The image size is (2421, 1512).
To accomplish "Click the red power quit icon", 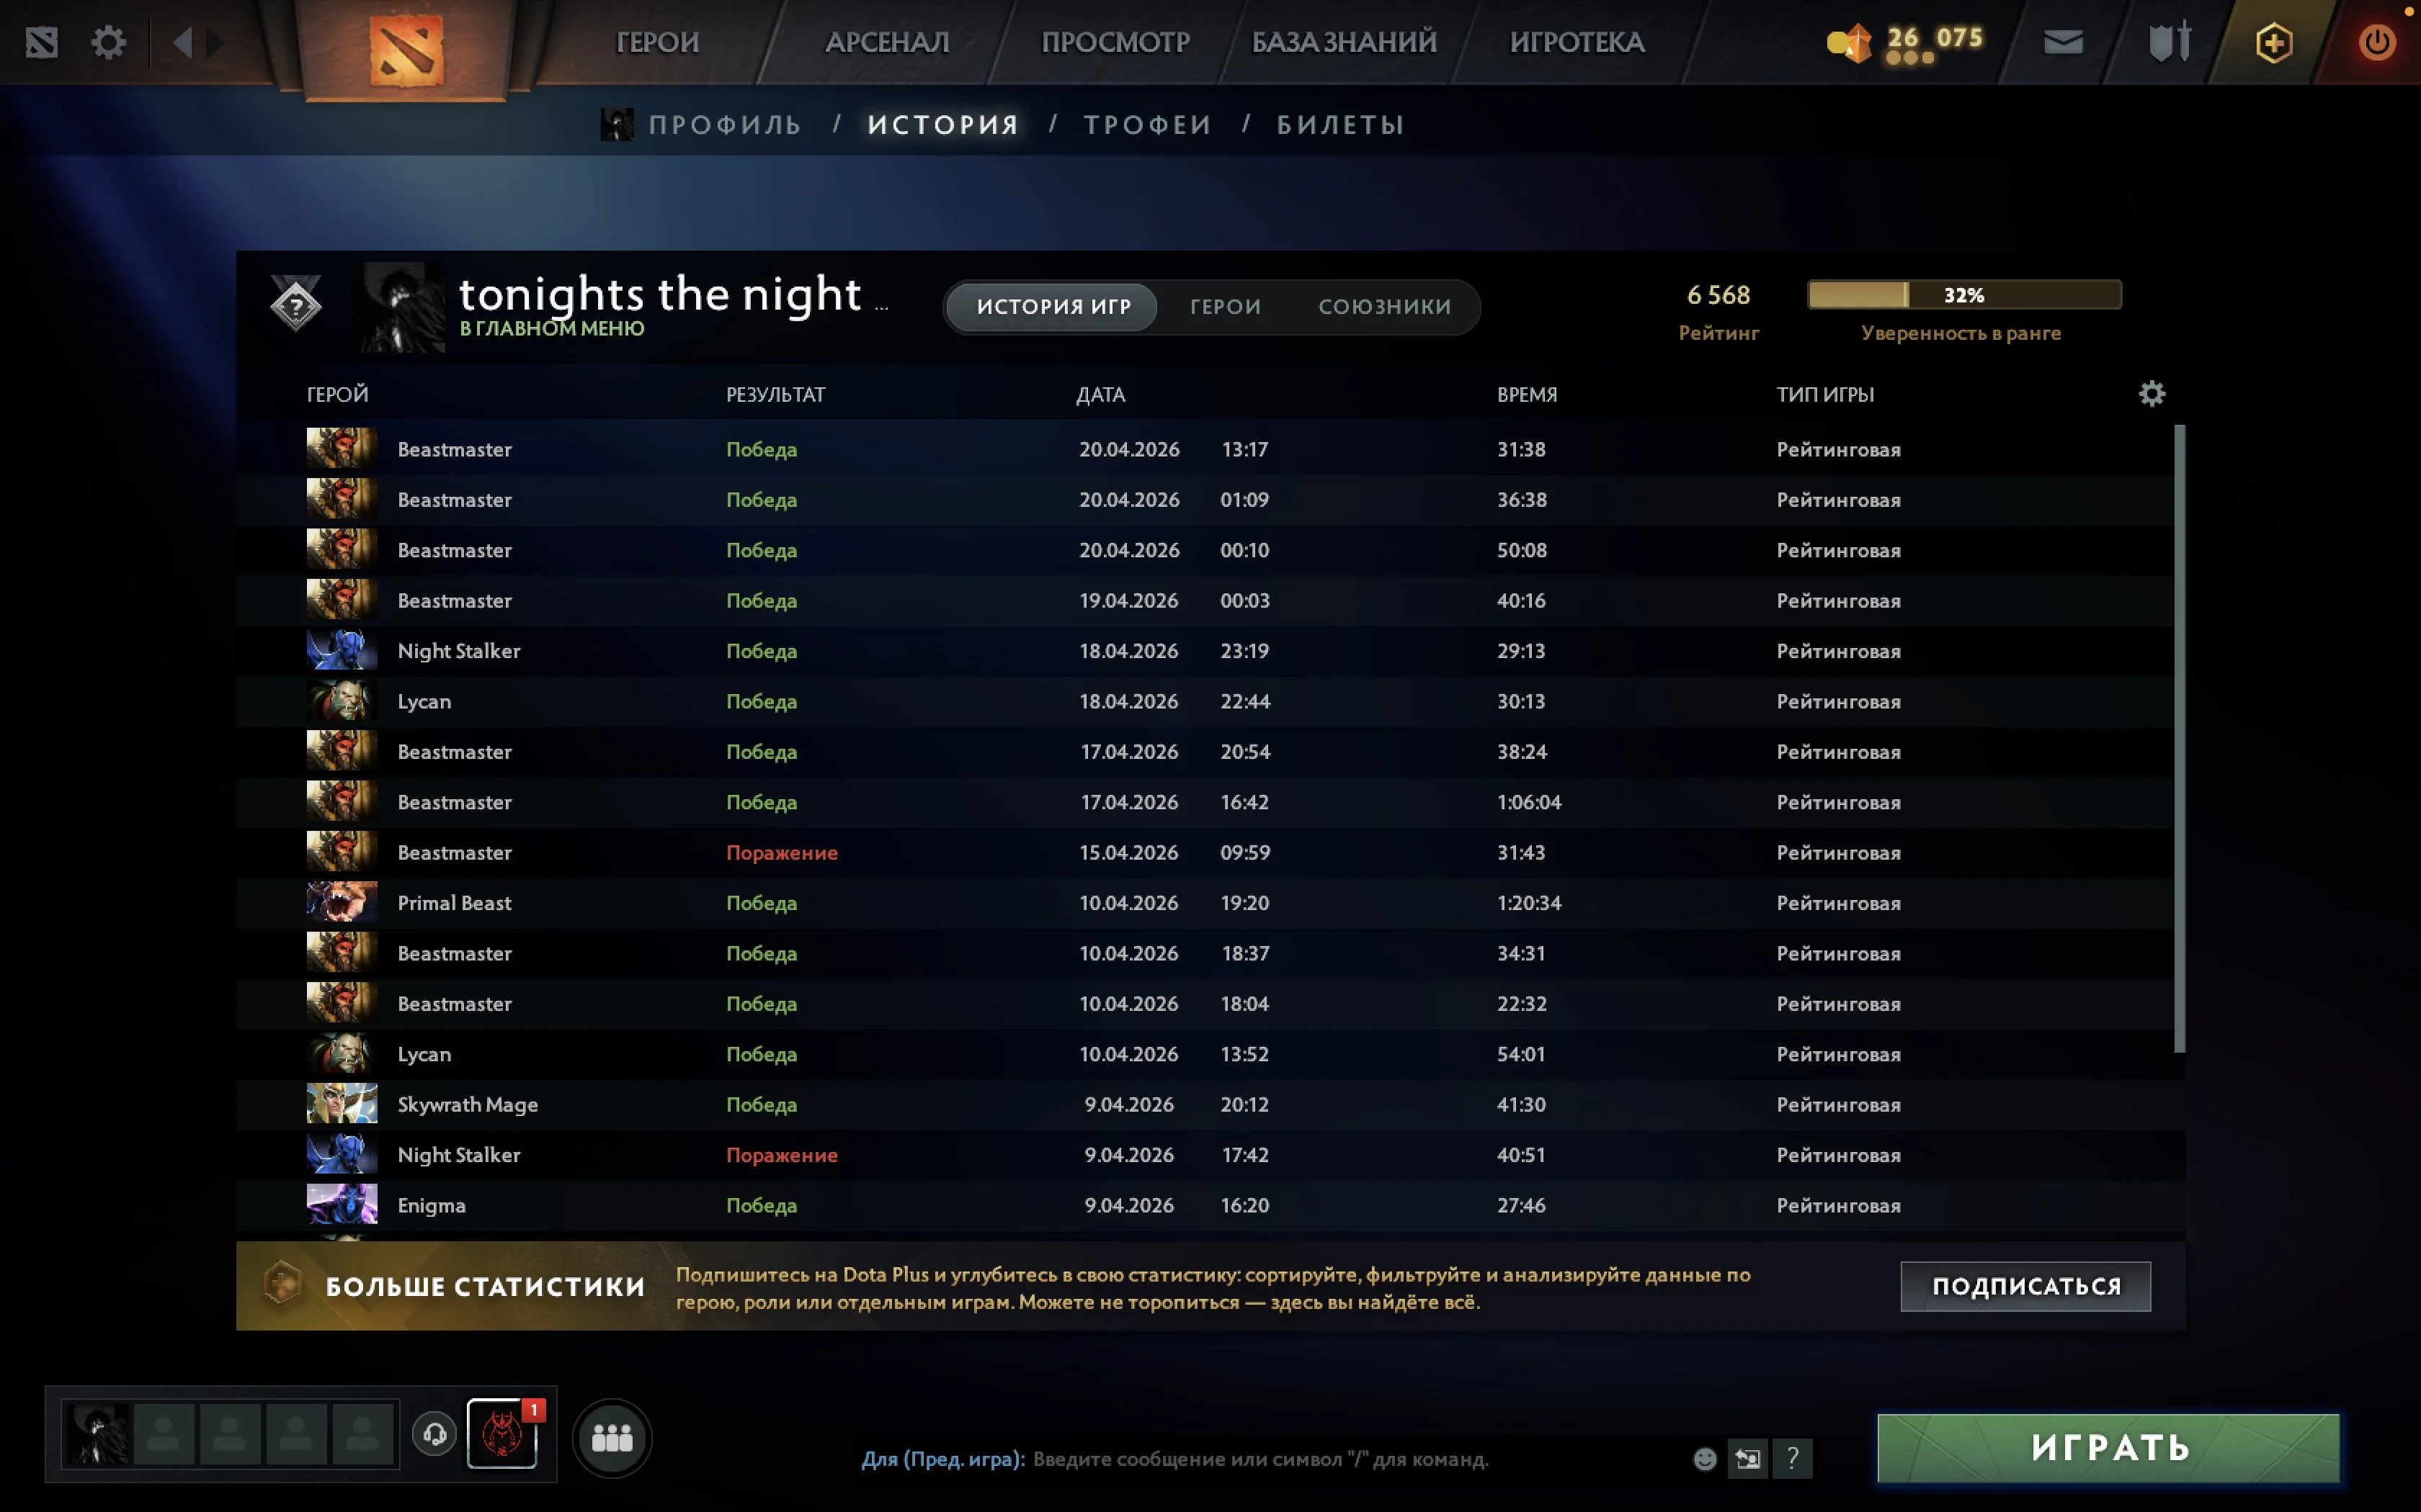I will (x=2377, y=43).
